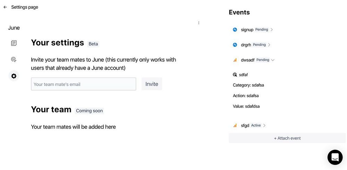Open the chat support bubble
Image resolution: width=347 pixels, height=170 pixels.
pos(335,157)
